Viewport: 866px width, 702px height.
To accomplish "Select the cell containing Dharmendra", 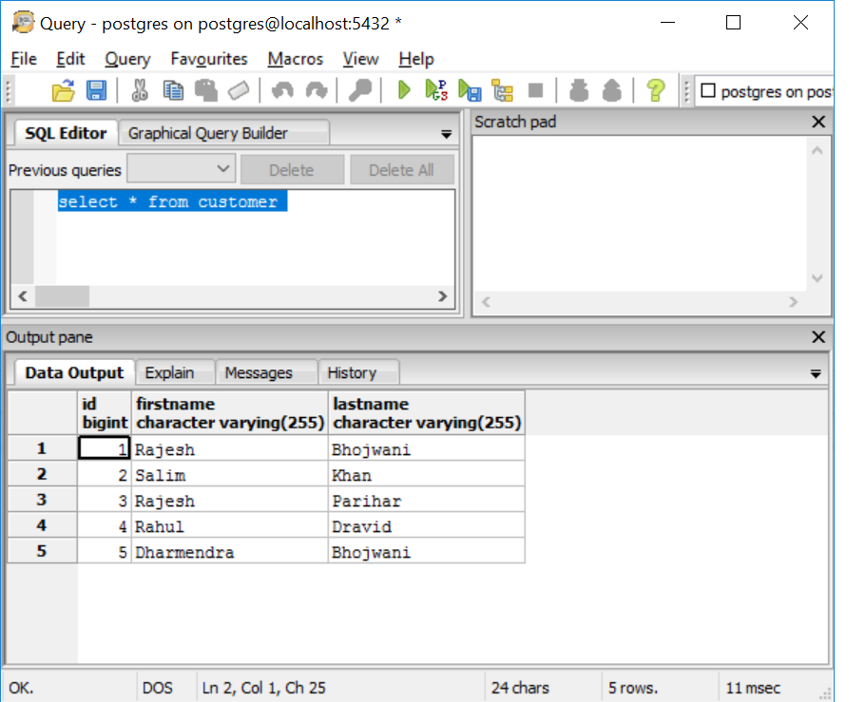I will pyautogui.click(x=230, y=552).
